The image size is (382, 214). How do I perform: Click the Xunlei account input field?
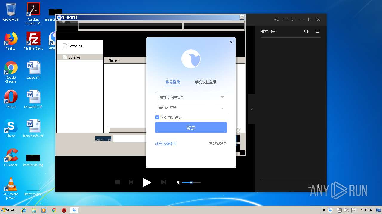[x=191, y=97]
